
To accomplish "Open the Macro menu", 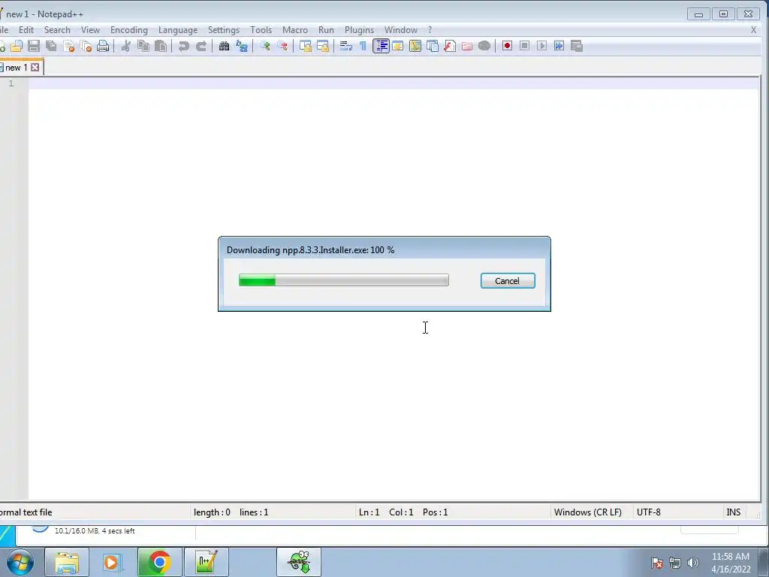I will click(294, 30).
